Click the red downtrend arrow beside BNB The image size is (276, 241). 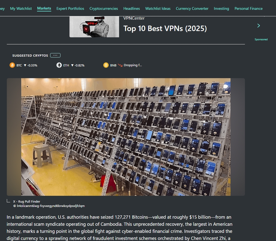[x=120, y=65]
